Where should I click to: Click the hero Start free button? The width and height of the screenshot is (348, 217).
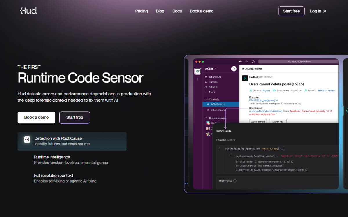(x=75, y=117)
